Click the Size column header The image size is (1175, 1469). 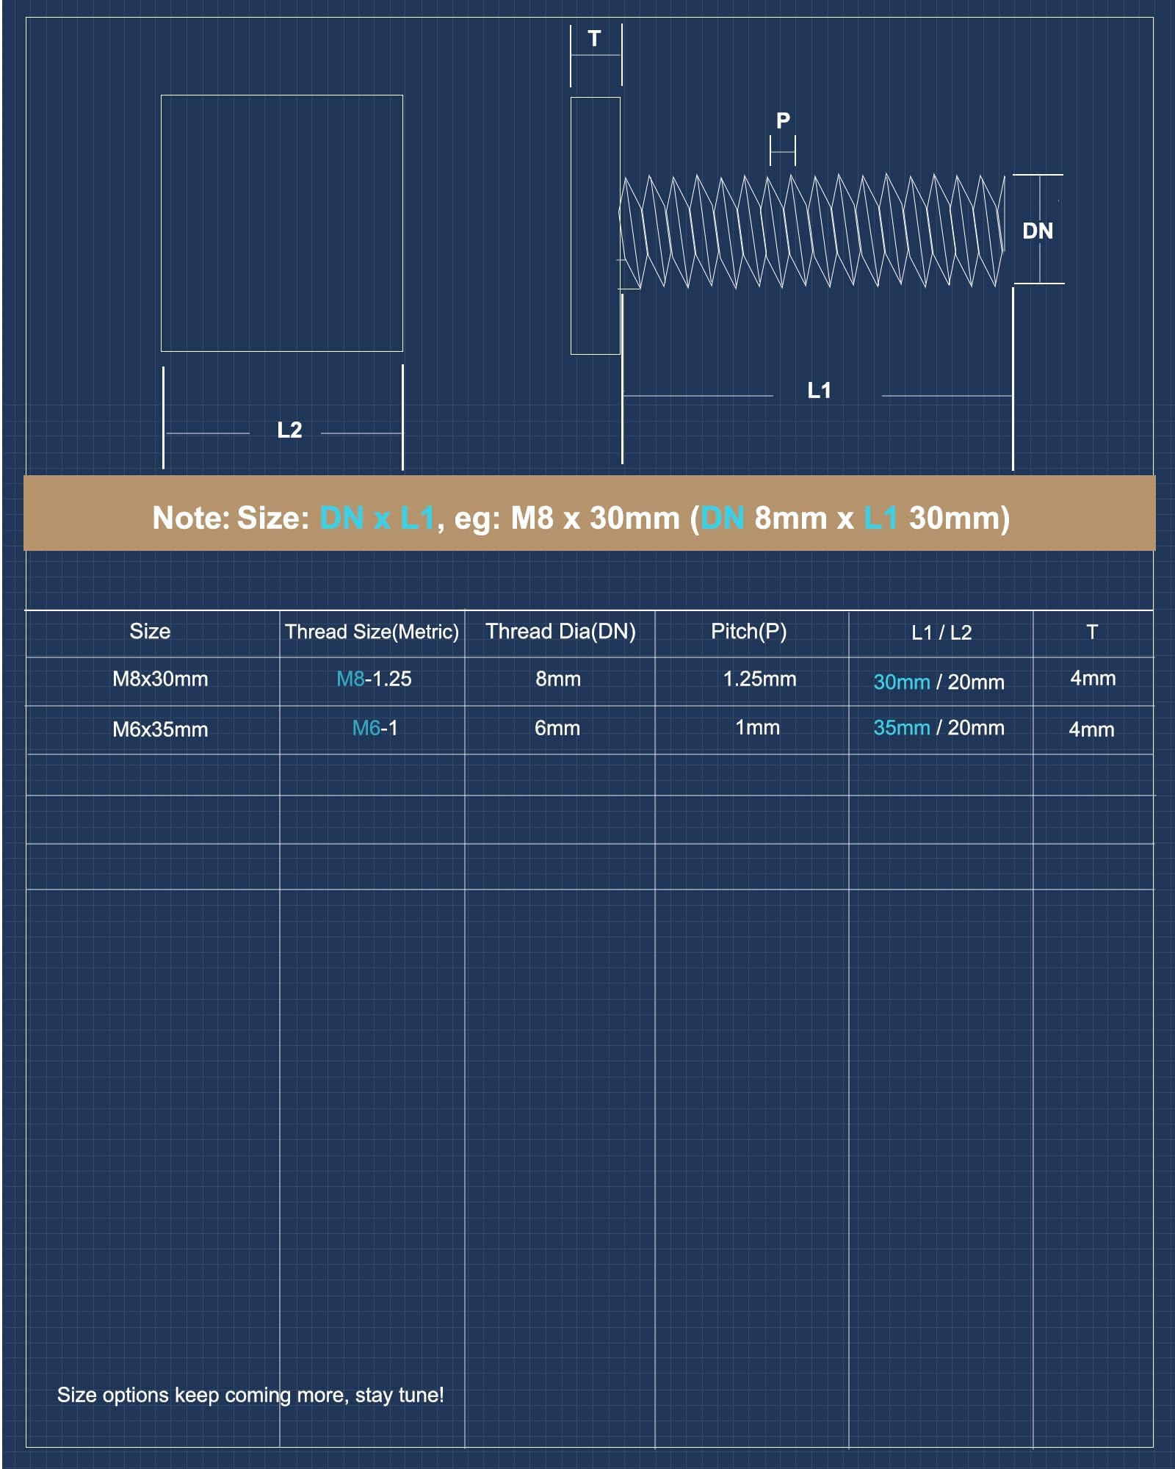point(150,632)
